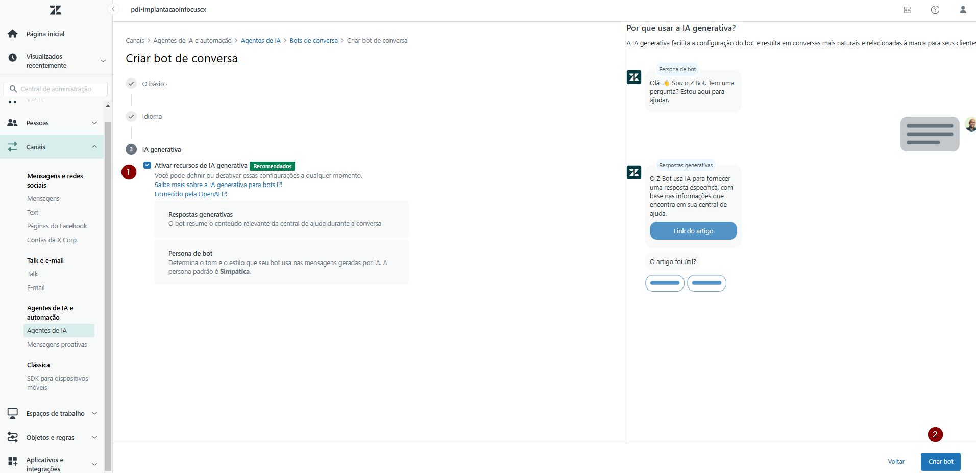
Task: Expand Visualizados recentemente dropdown
Action: tap(103, 61)
